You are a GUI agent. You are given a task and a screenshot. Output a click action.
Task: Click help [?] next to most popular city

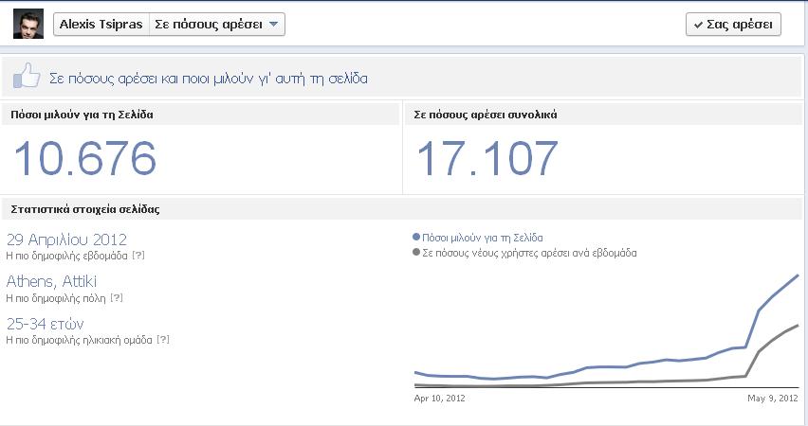(x=117, y=297)
